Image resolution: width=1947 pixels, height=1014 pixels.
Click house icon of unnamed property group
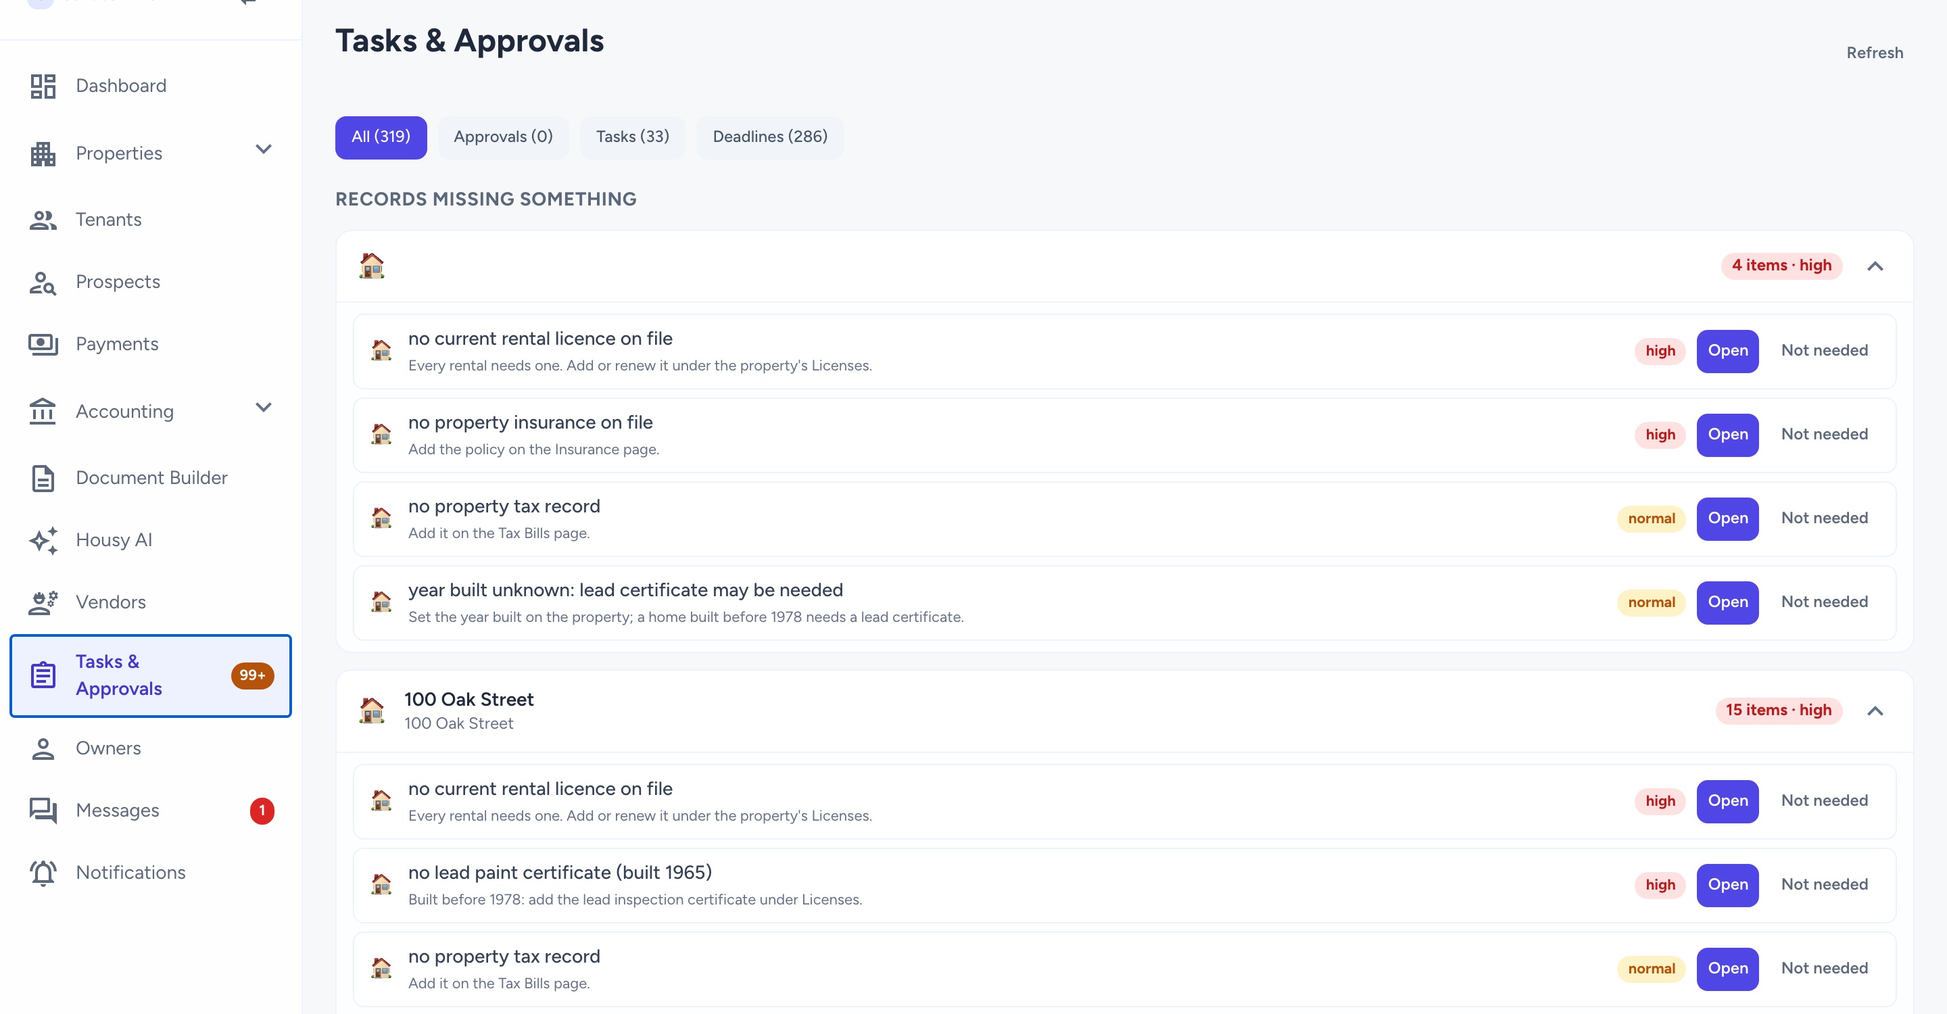coord(372,266)
